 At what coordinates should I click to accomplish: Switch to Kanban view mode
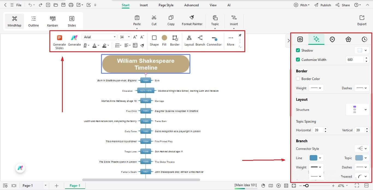[x=52, y=21]
